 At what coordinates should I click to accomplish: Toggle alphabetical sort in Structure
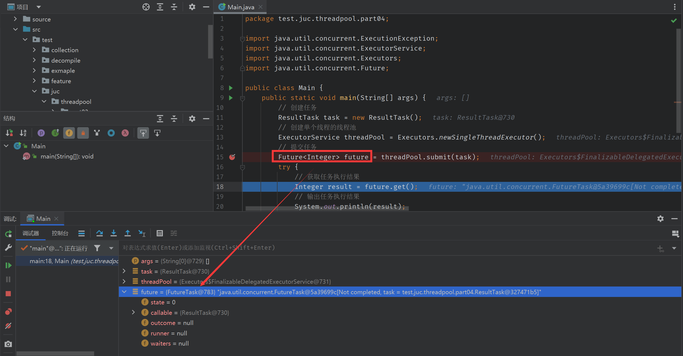(23, 133)
